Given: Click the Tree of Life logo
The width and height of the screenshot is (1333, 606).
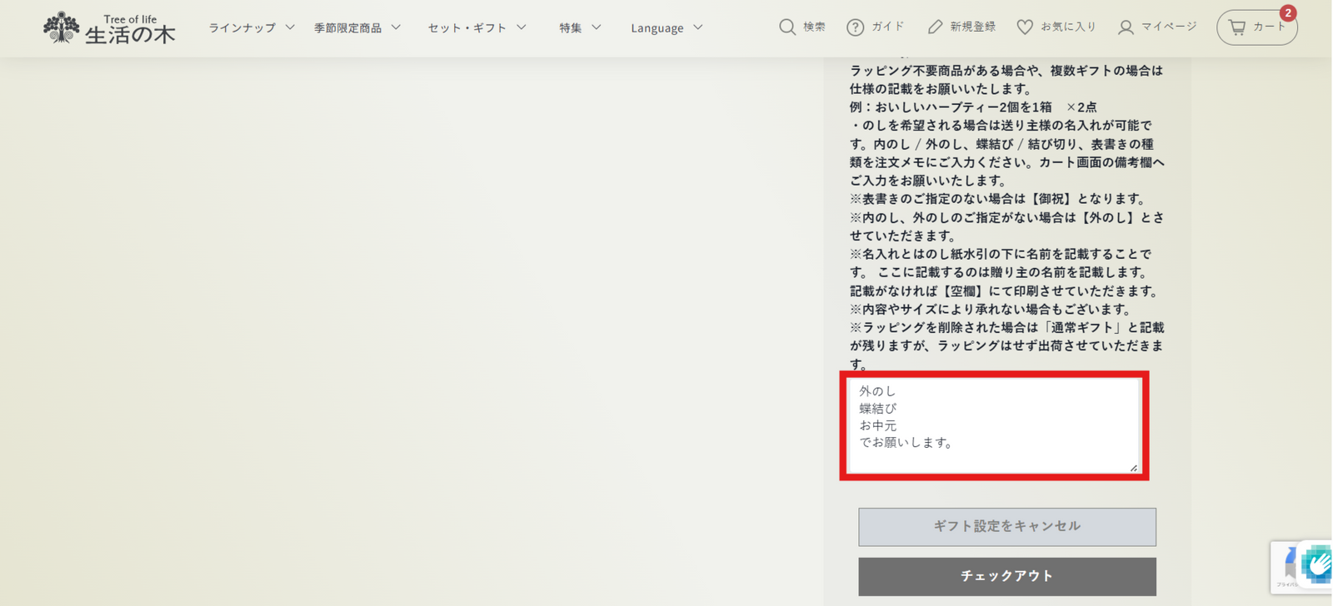Looking at the screenshot, I should click(x=109, y=27).
